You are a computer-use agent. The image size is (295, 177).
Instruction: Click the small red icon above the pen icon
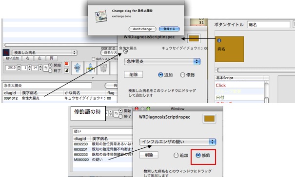[x=66, y=64]
